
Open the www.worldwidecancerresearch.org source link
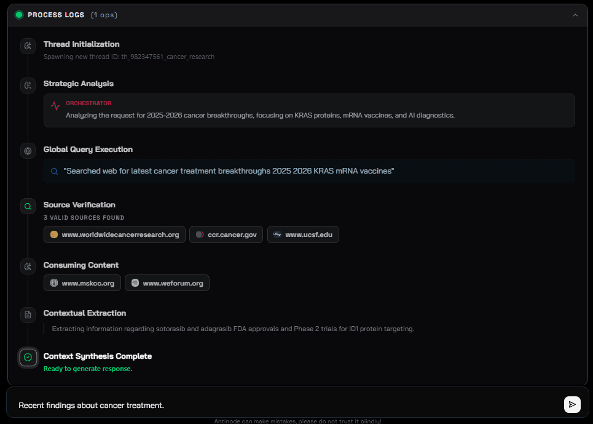click(x=114, y=234)
